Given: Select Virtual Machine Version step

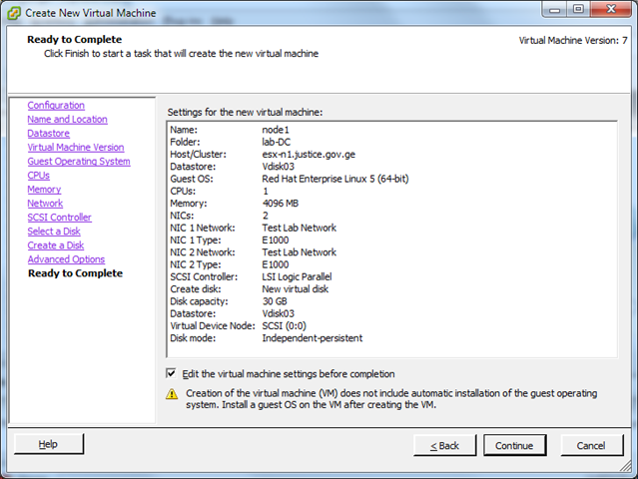Looking at the screenshot, I should (x=76, y=147).
